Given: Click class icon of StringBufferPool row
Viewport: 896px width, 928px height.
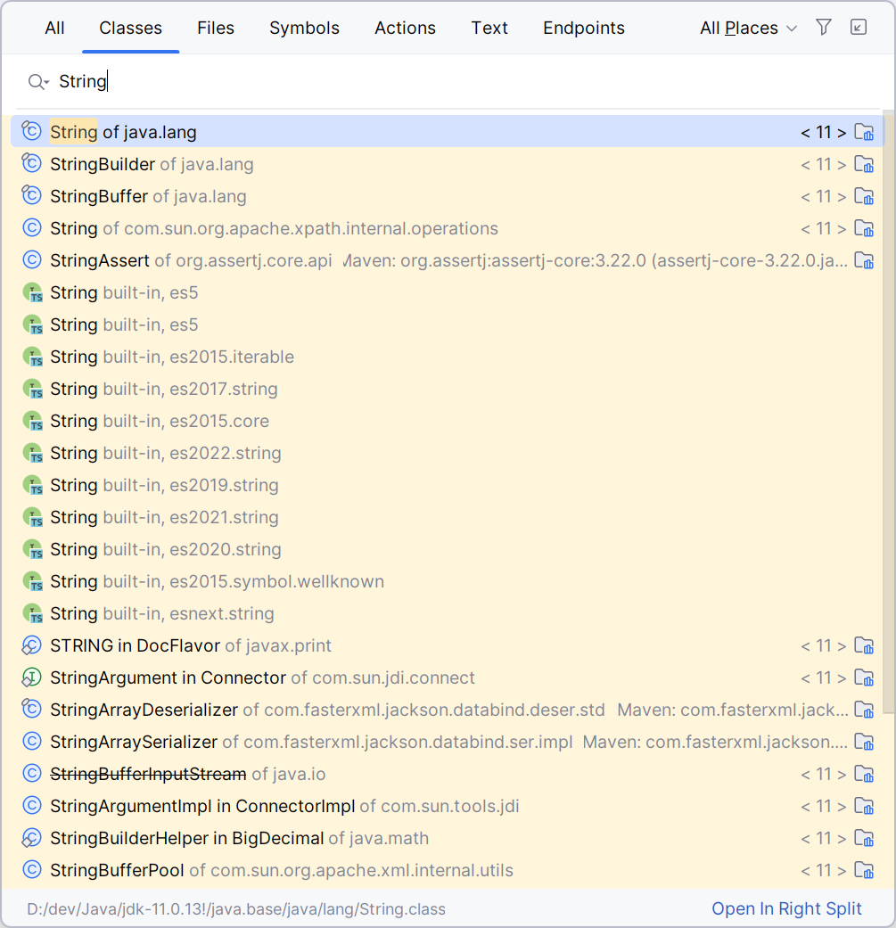Looking at the screenshot, I should (31, 869).
